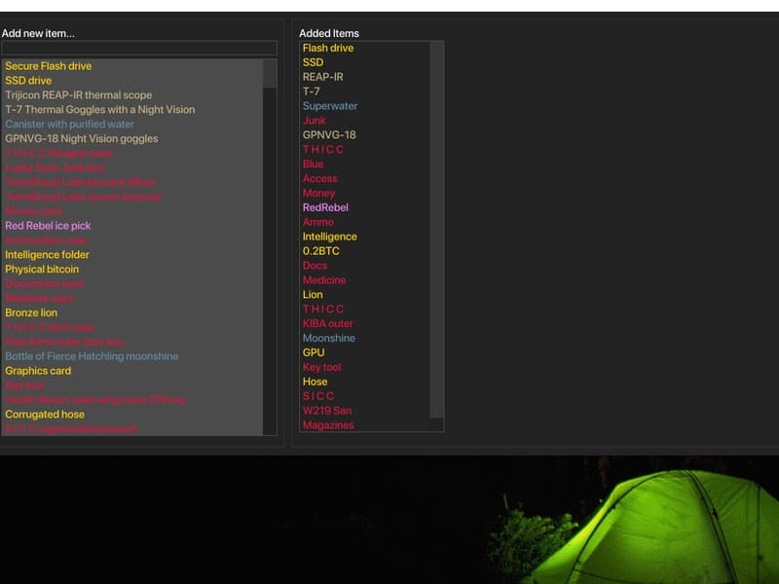Pick 'Graphics card' from the left list
Screen dimensions: 779x584
click(38, 371)
